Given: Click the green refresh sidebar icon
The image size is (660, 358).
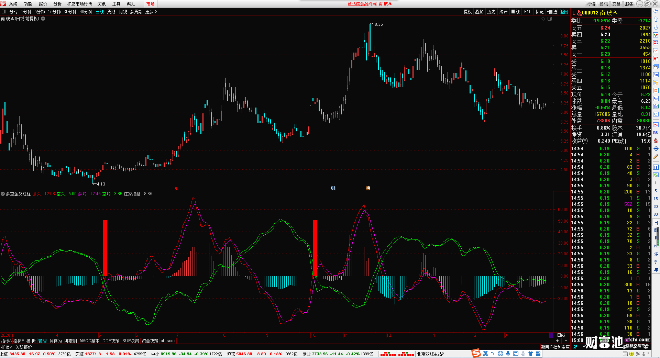Looking at the screenshot, I should [x=656, y=175].
